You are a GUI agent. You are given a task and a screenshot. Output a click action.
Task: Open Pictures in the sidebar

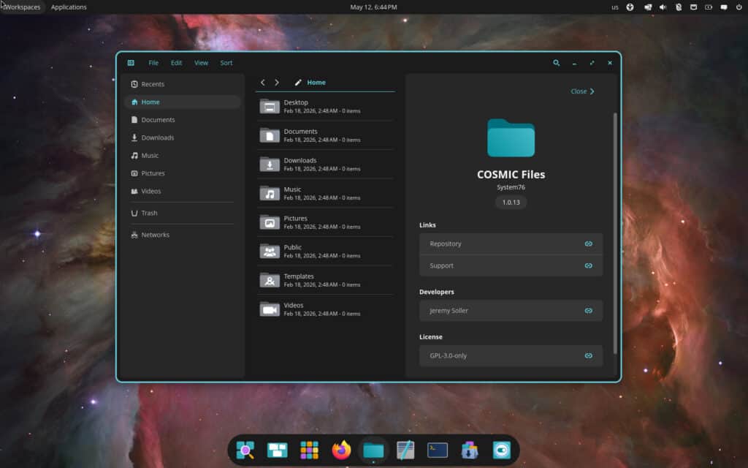click(183, 173)
